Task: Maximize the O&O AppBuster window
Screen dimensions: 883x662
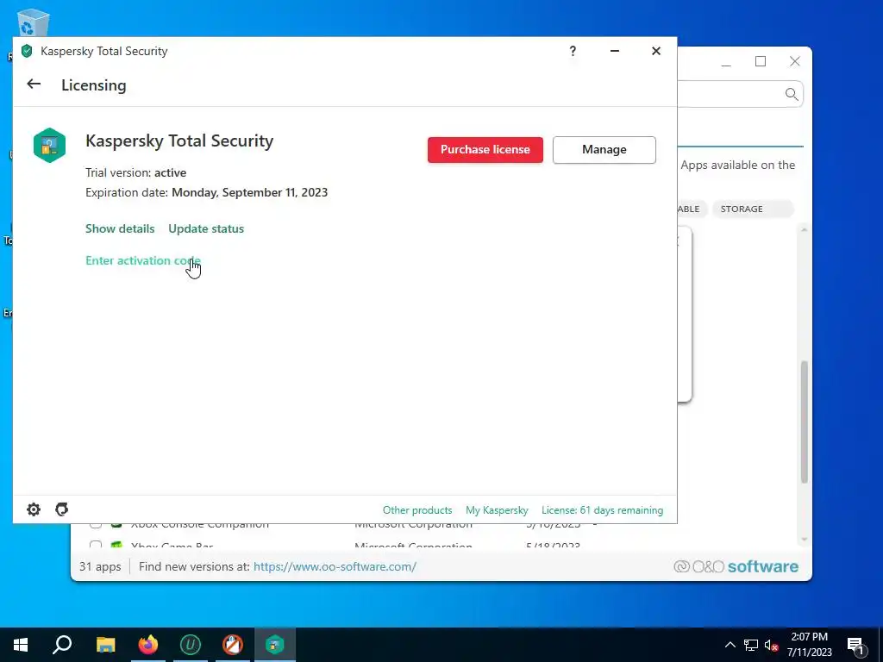Action: 761,61
